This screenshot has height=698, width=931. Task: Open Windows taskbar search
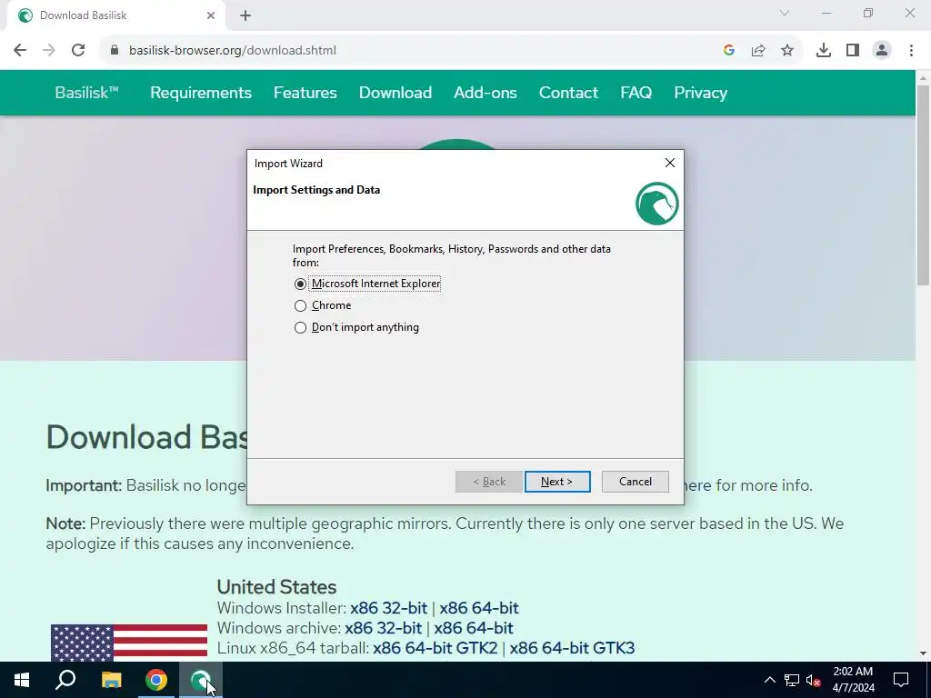pos(65,680)
